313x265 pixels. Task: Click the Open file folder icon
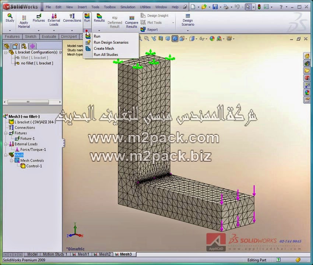point(204,7)
